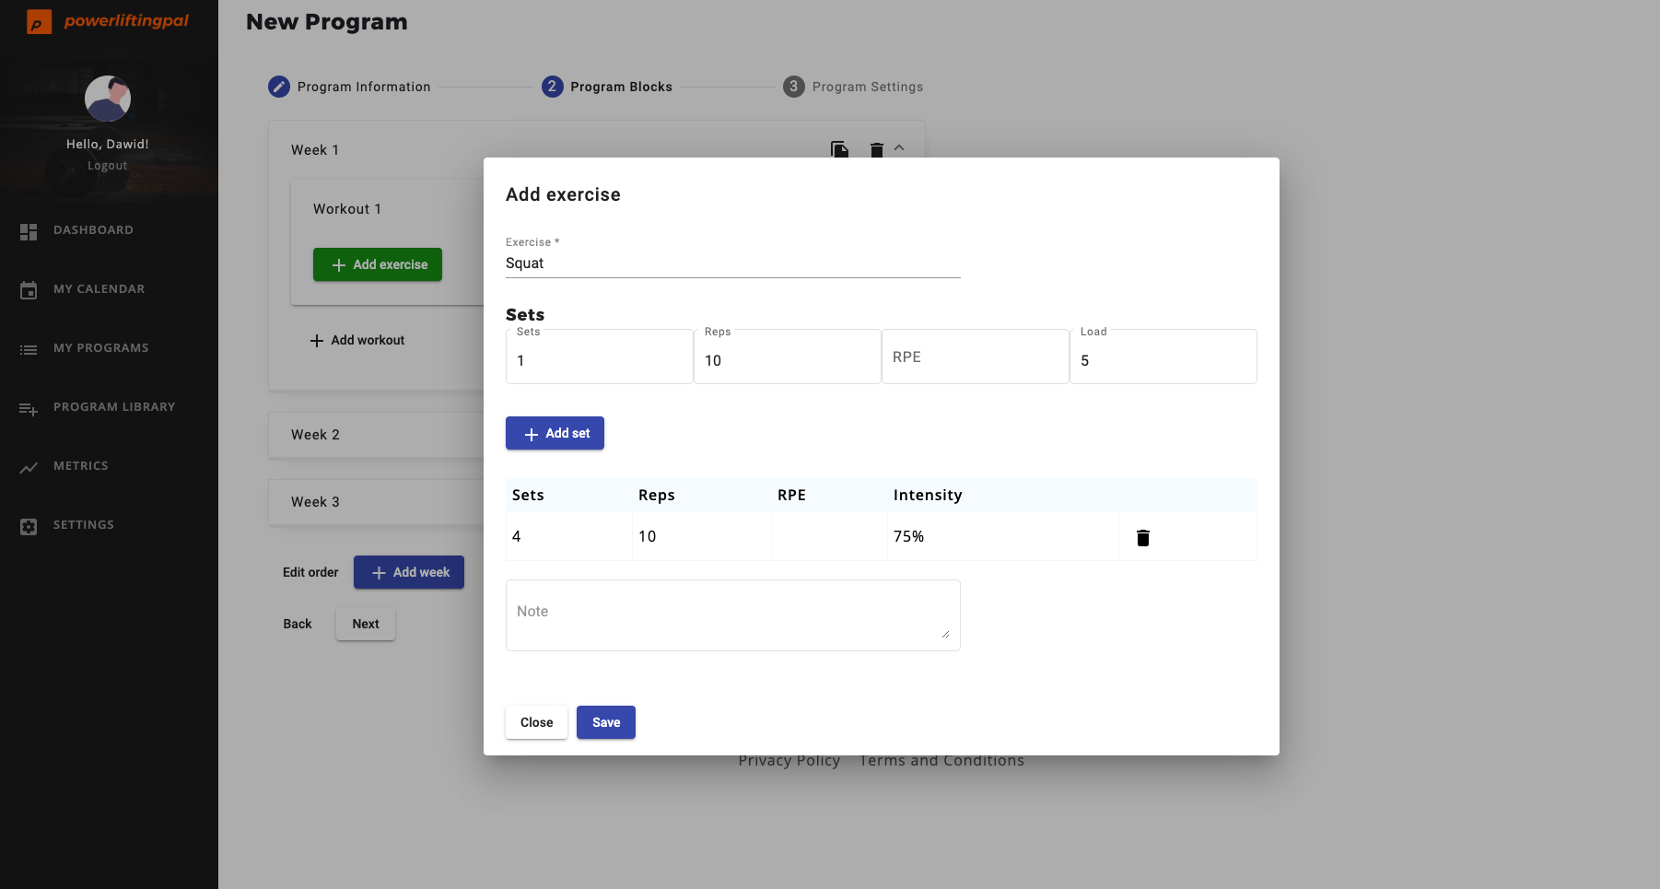This screenshot has height=889, width=1660.
Task: Focus the Exercise field containing Squat
Action: point(733,263)
